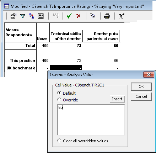
Task: Discard changes with the red X
Action: coord(79,16)
